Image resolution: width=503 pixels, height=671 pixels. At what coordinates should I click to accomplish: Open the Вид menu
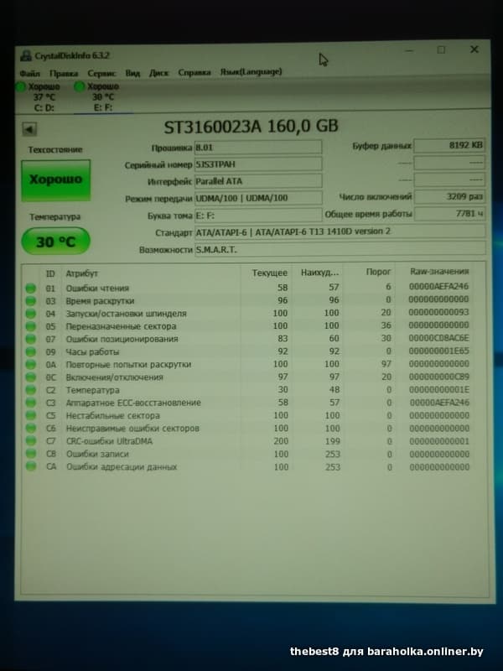coord(132,73)
